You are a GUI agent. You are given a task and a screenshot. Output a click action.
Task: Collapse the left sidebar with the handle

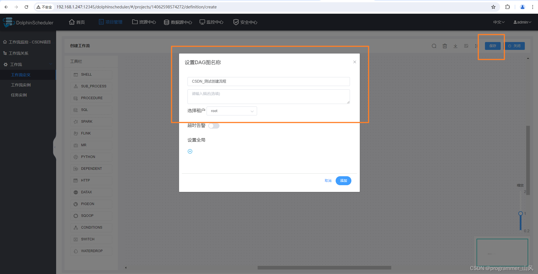(55, 147)
